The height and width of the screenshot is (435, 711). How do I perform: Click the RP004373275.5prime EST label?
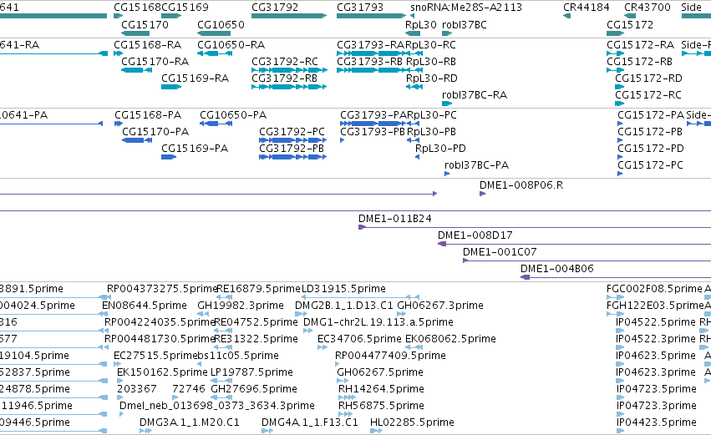(162, 289)
